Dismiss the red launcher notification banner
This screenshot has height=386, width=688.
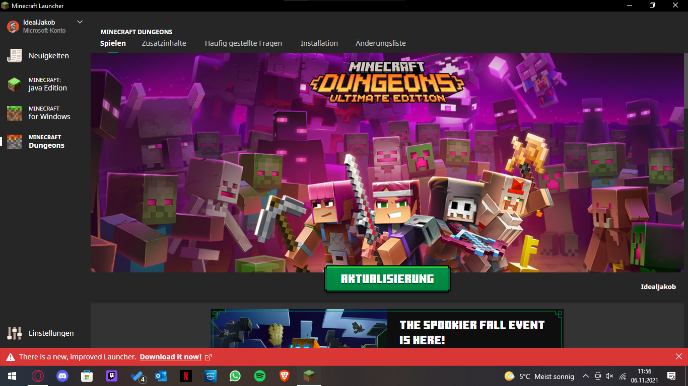(x=678, y=356)
